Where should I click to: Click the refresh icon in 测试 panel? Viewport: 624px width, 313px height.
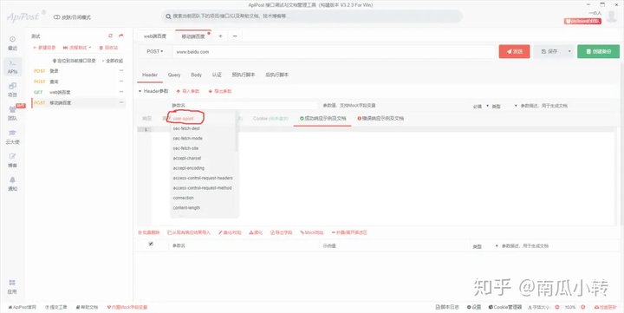[111, 36]
